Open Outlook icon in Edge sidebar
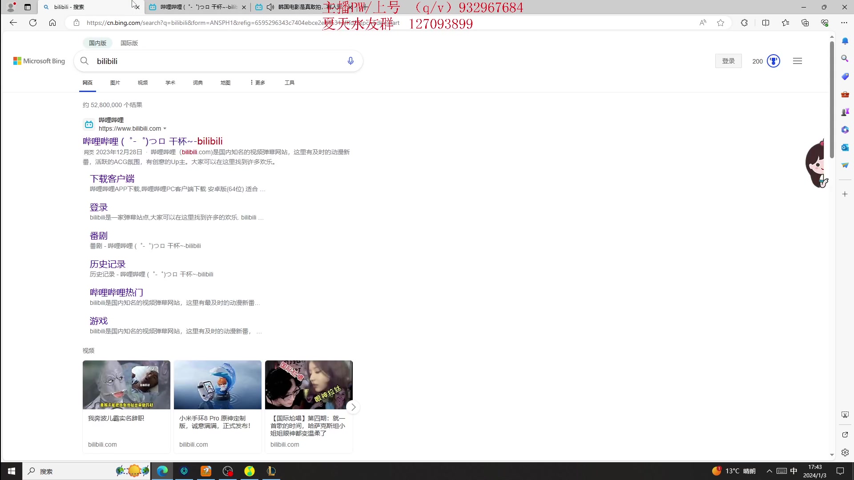 845,147
